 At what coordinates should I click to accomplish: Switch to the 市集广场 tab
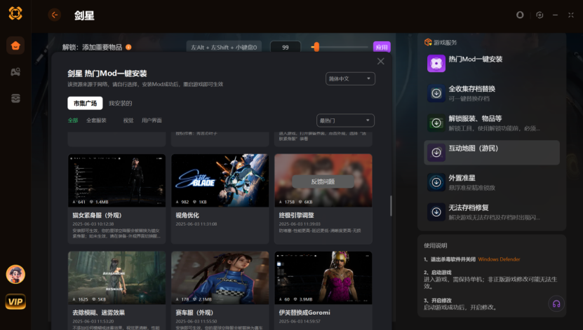pos(85,103)
